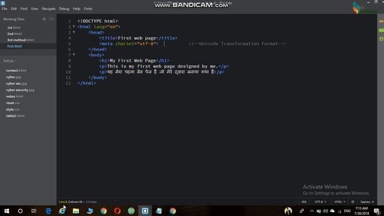Switch to Brackets taskbar icon
The width and height of the screenshot is (384, 216).
[x=145, y=211]
